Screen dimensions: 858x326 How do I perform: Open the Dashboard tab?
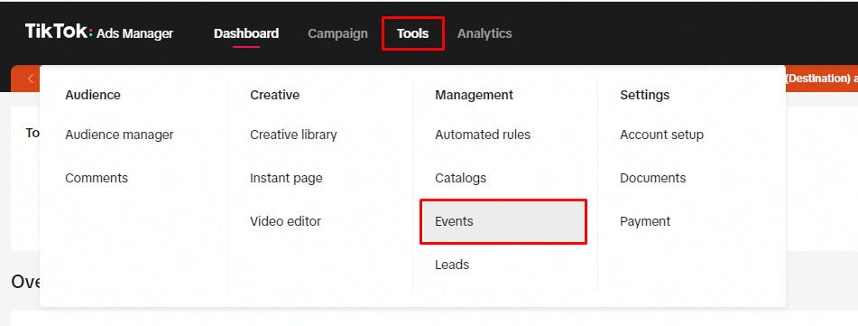[x=246, y=33]
